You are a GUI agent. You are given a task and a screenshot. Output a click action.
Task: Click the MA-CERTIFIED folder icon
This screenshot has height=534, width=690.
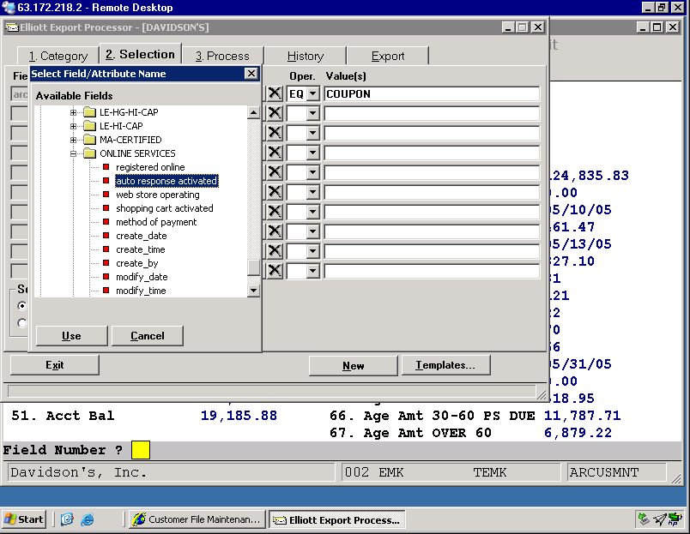[90, 140]
